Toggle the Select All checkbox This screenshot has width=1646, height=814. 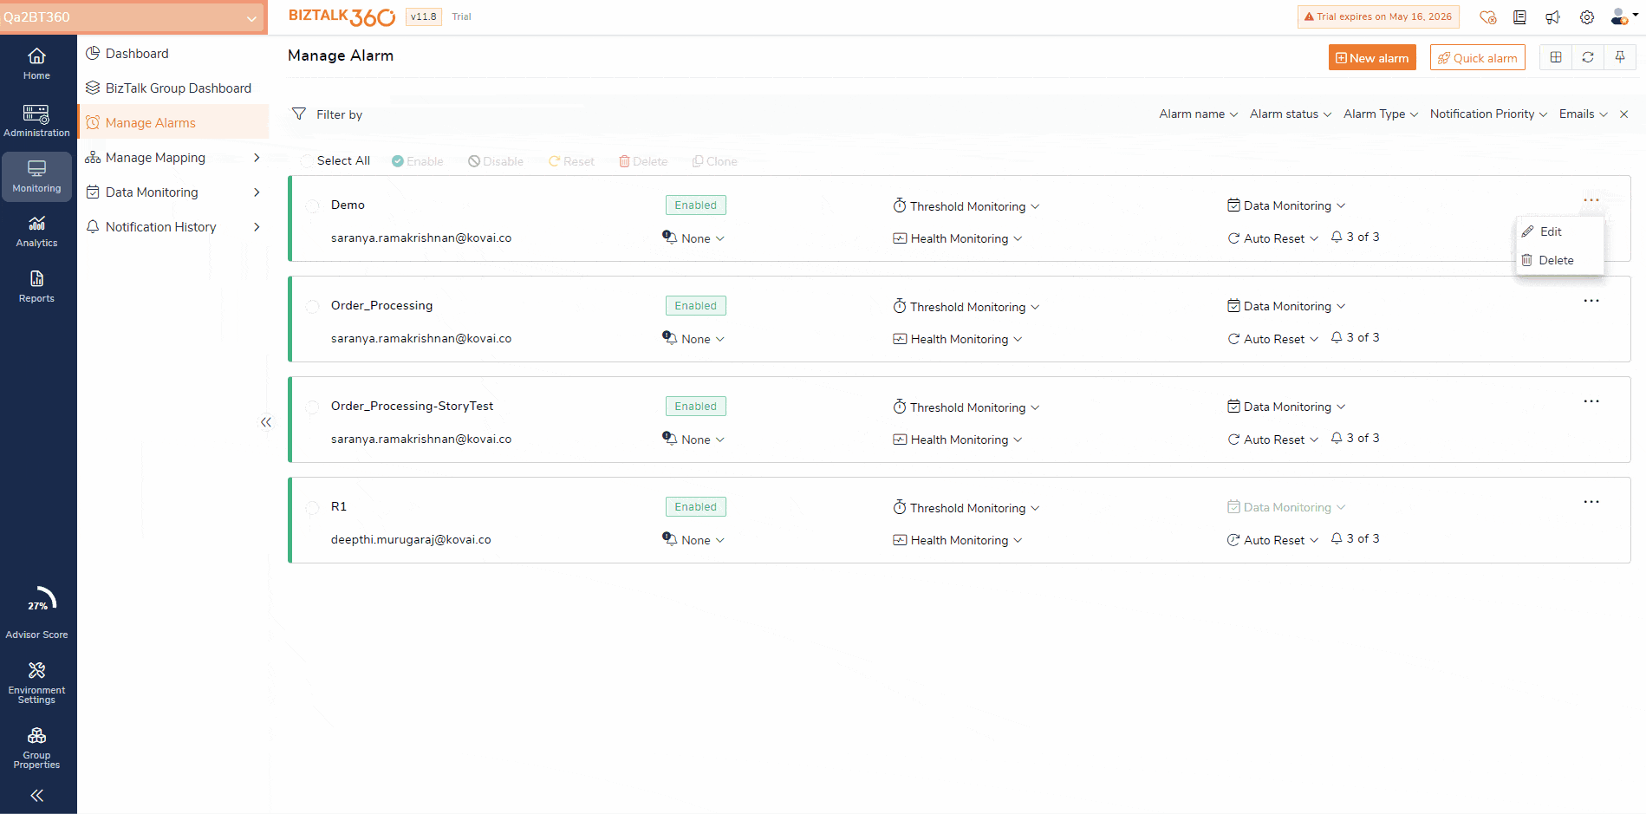tap(307, 161)
